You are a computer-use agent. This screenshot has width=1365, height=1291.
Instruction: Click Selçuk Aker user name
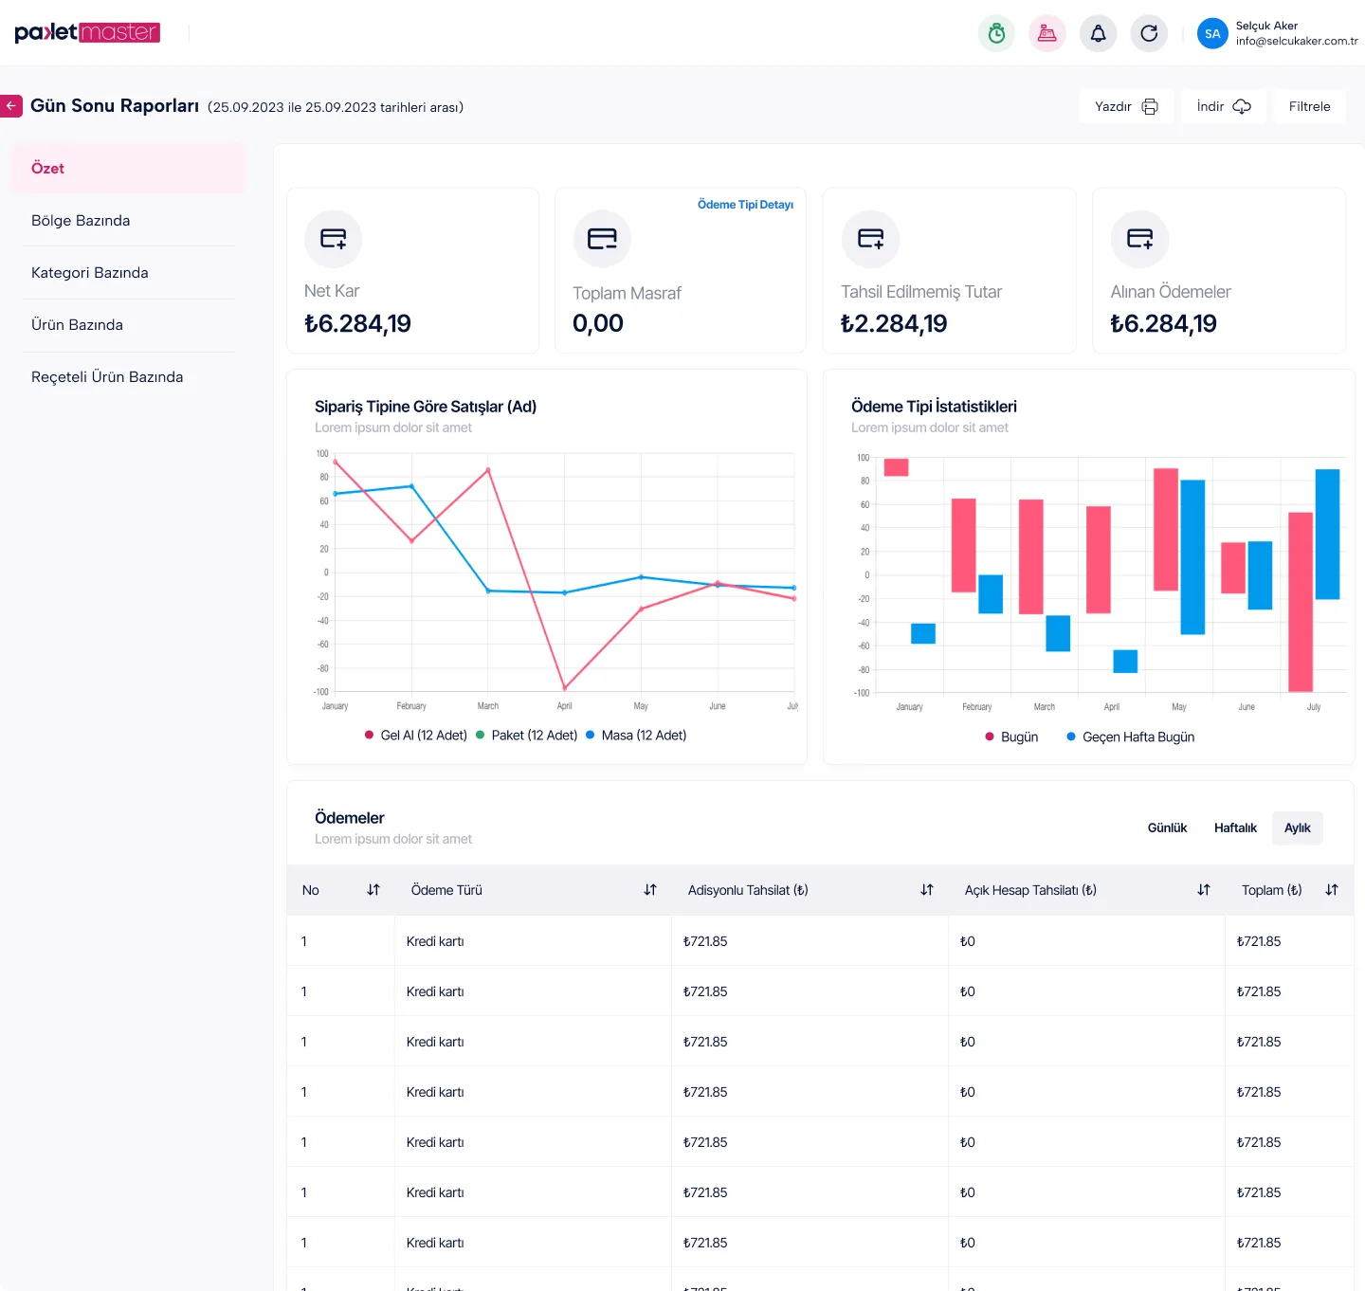coord(1266,26)
